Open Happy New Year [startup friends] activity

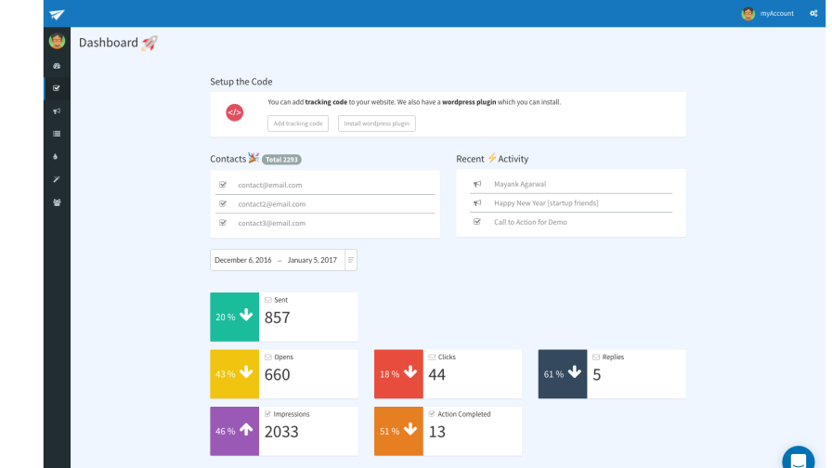pyautogui.click(x=546, y=203)
